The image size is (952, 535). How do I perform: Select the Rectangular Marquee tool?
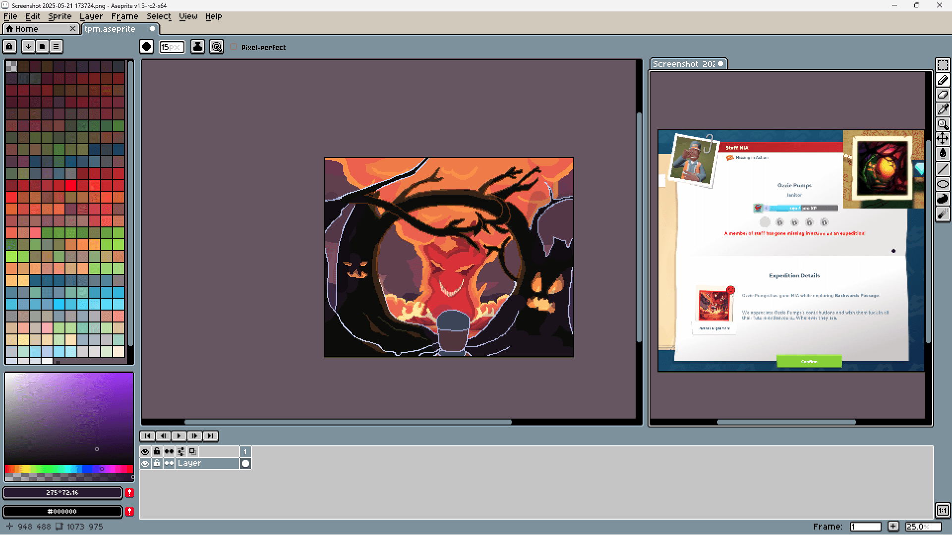[943, 65]
